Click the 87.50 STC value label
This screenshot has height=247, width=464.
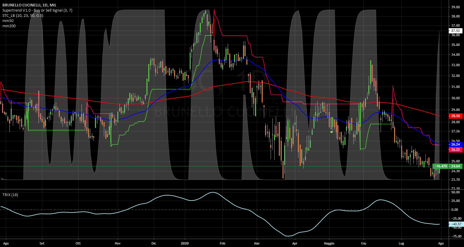[455, 31]
